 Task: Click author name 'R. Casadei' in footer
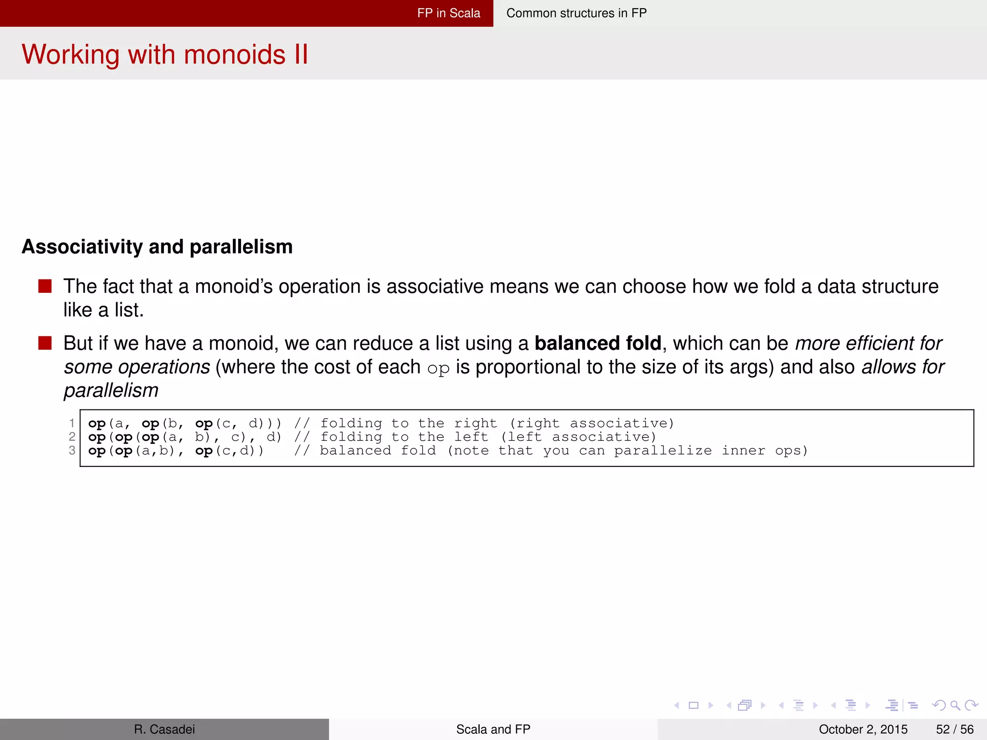click(x=164, y=729)
